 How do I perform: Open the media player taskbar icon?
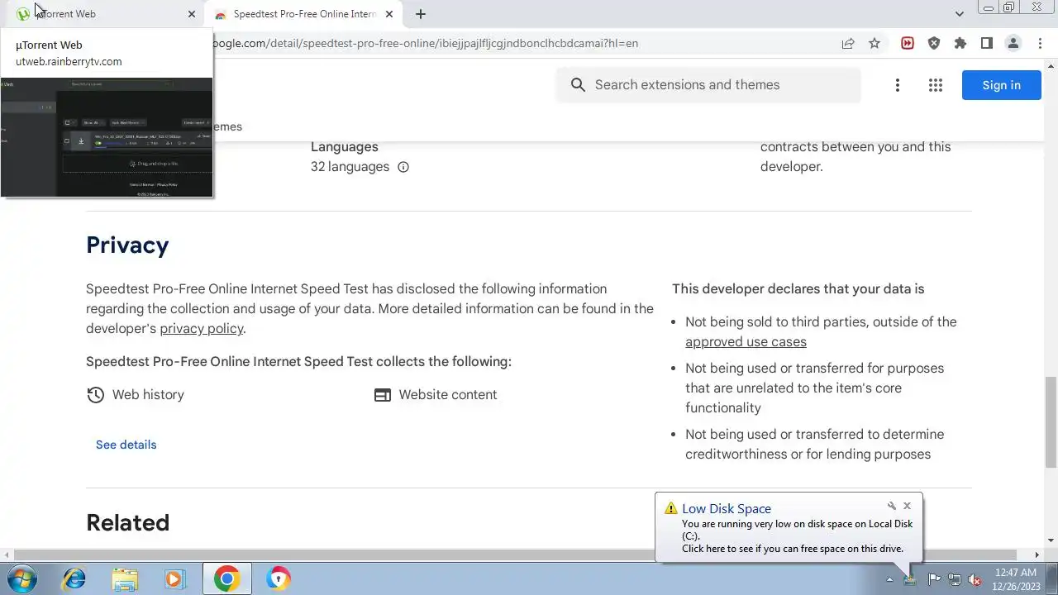coord(174,578)
